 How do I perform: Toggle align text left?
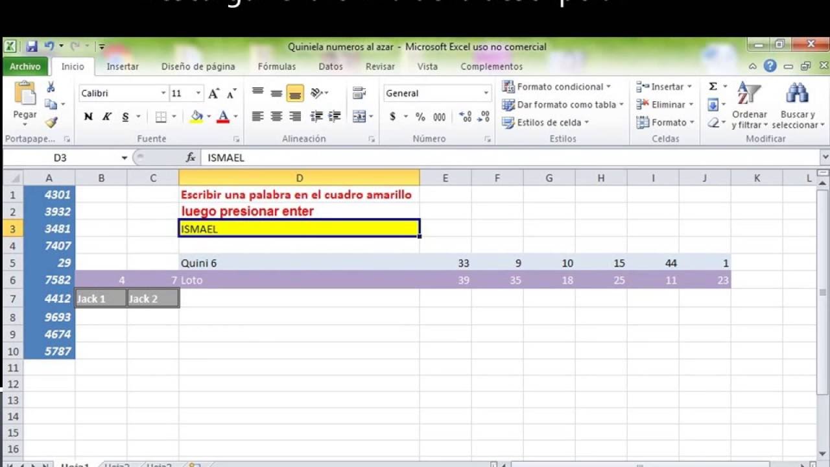(258, 117)
